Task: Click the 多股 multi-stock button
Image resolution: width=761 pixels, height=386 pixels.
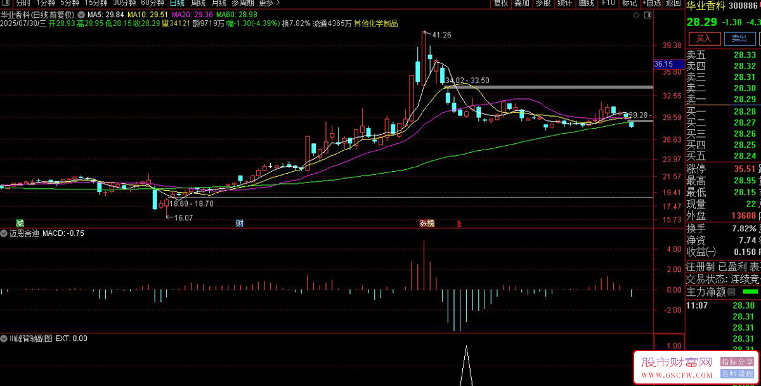Action: point(543,3)
